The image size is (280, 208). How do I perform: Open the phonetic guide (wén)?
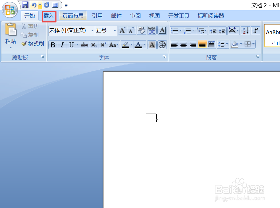point(152,30)
